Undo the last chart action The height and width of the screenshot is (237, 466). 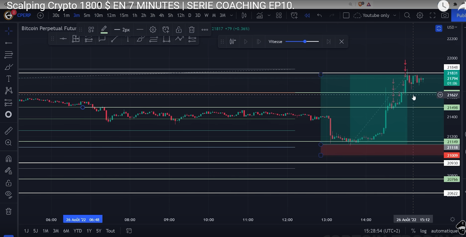tap(320, 15)
